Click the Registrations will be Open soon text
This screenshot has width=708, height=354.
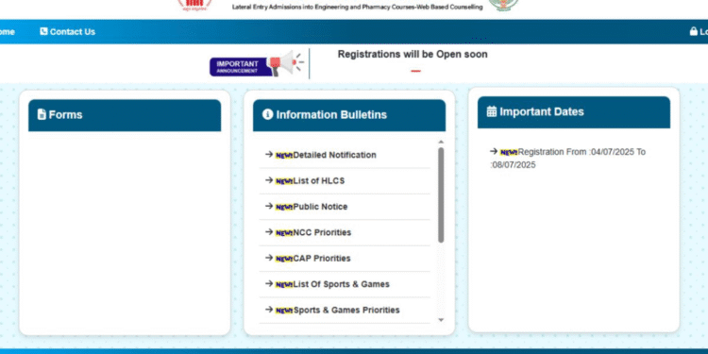[413, 54]
